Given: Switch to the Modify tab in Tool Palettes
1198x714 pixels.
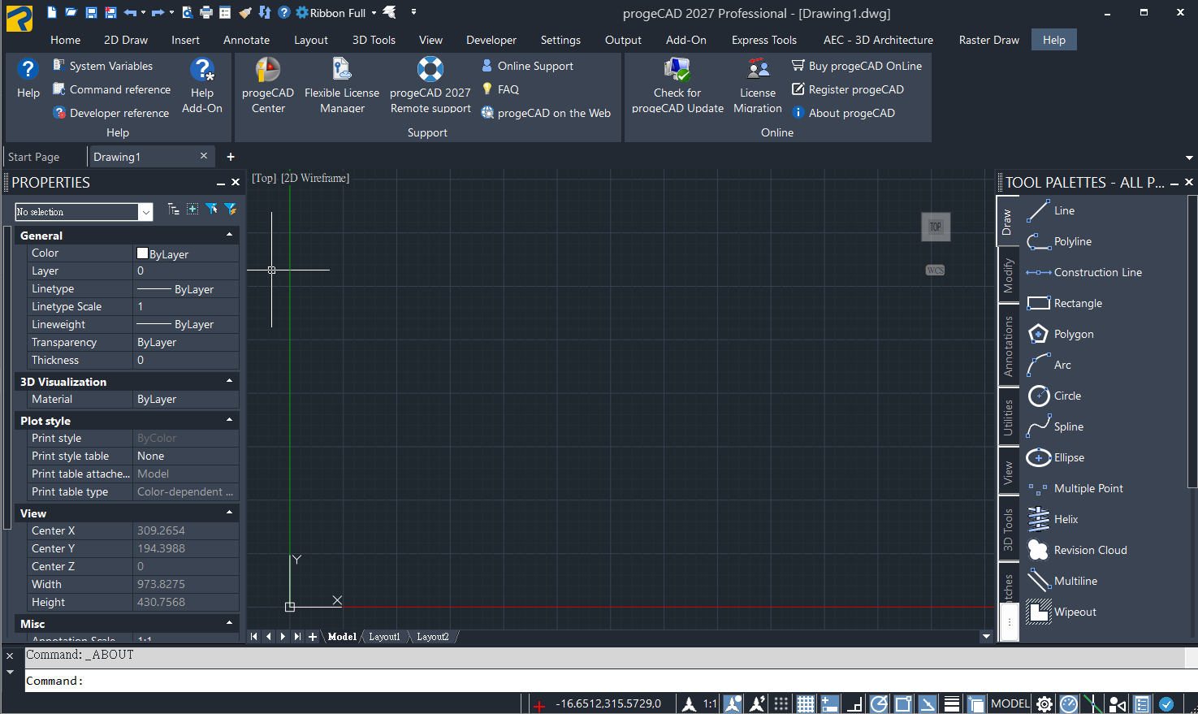Looking at the screenshot, I should coord(1008,276).
